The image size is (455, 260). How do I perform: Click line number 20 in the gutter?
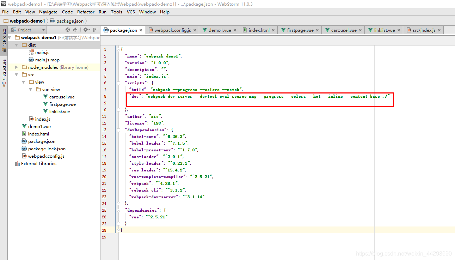tap(104, 177)
